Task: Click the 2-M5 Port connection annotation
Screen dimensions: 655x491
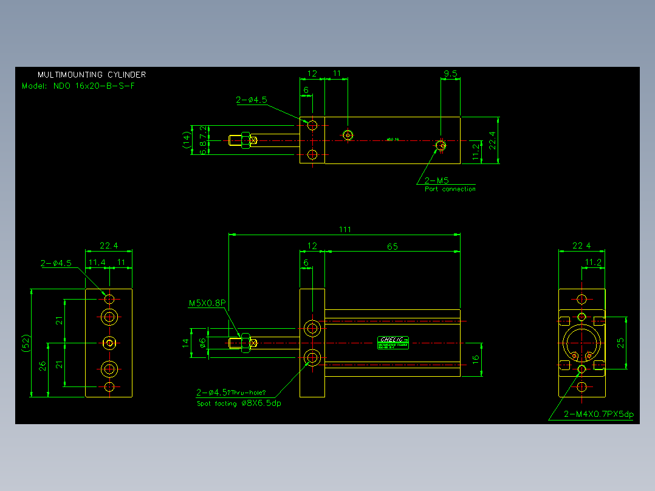Action: tap(450, 184)
